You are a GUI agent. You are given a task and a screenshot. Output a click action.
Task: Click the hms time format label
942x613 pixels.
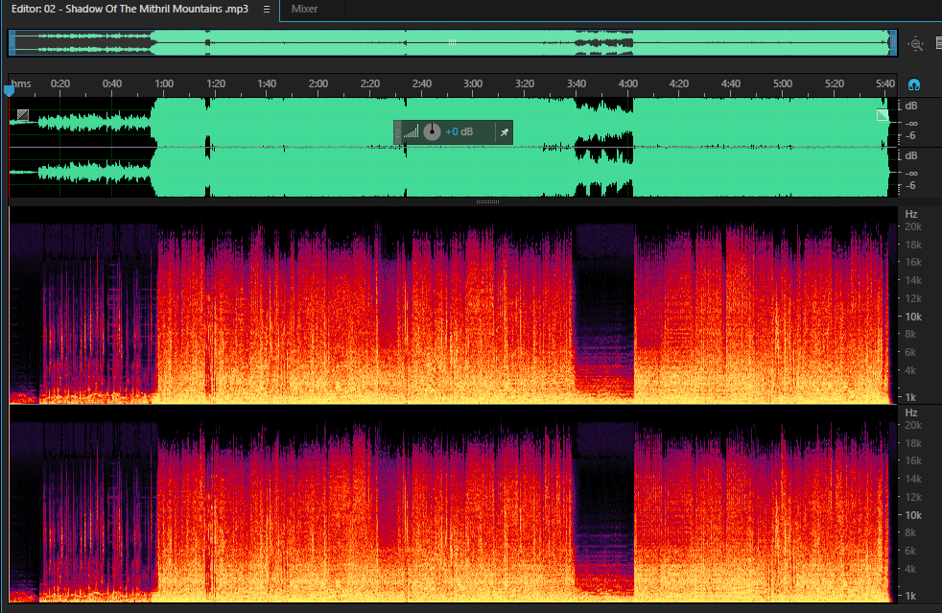pyautogui.click(x=21, y=83)
